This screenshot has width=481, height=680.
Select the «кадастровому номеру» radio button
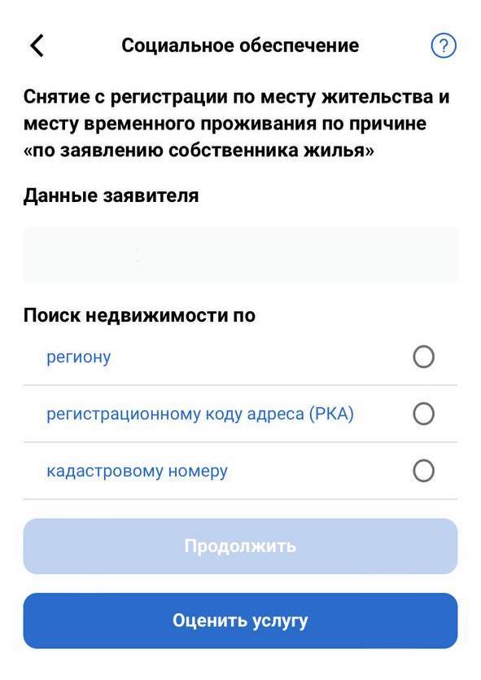423,471
